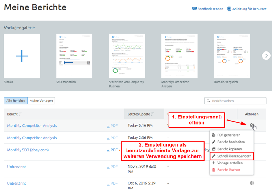272x189 pixels.
Task: Select Alle Berichte tab
Action: (x=16, y=101)
